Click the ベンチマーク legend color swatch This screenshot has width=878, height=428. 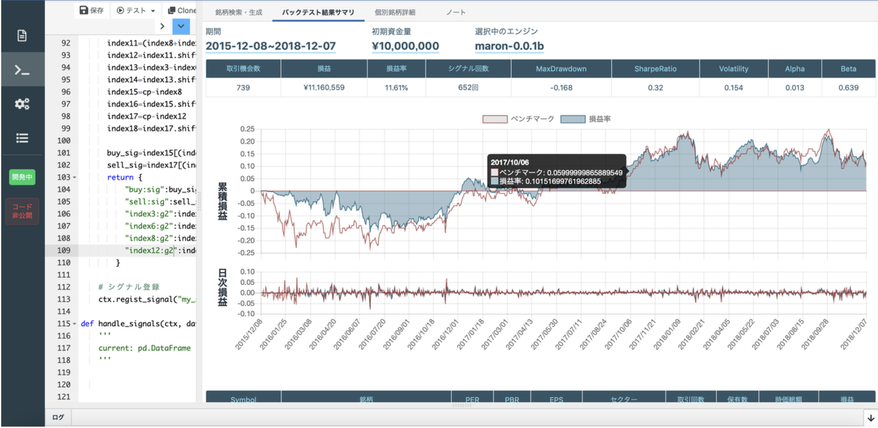(495, 119)
